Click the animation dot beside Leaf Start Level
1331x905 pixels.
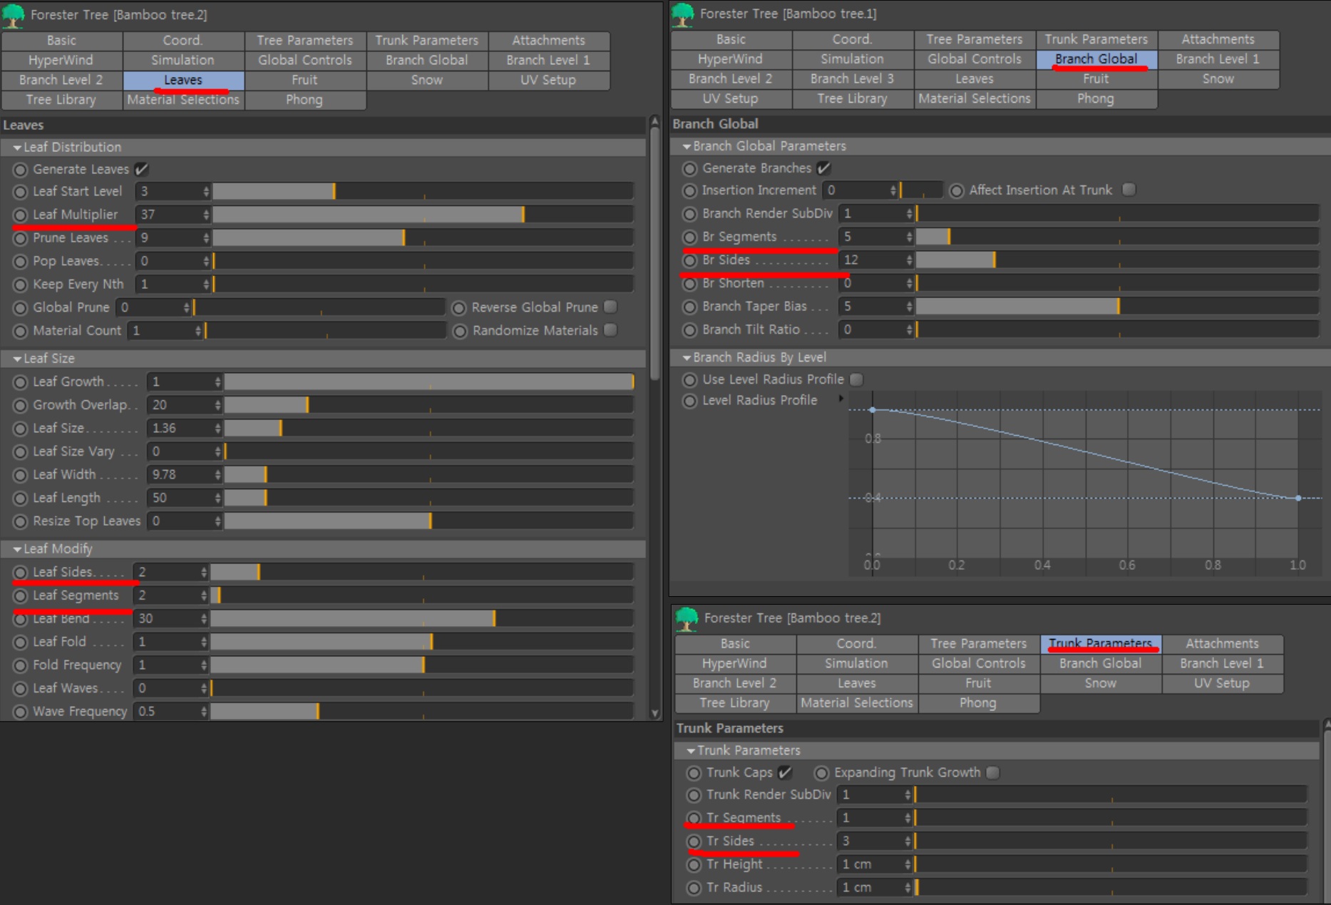click(x=20, y=192)
